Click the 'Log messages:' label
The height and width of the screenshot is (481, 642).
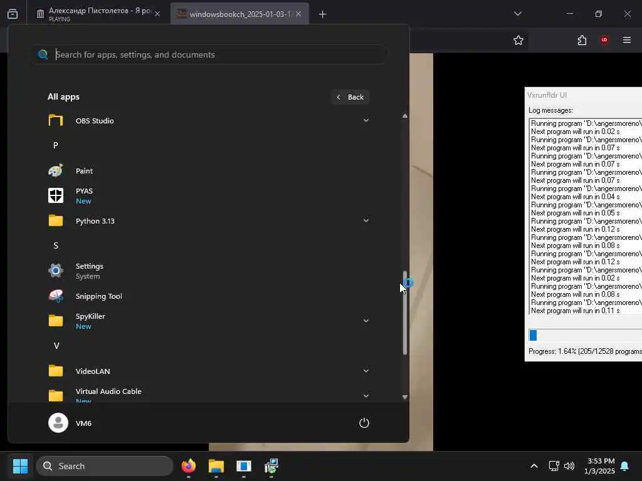(x=550, y=110)
